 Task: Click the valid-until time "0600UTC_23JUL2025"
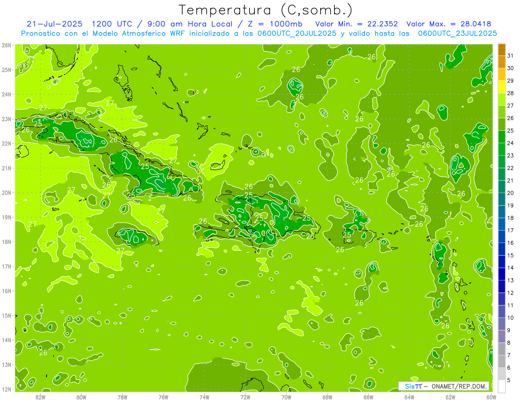(x=457, y=33)
